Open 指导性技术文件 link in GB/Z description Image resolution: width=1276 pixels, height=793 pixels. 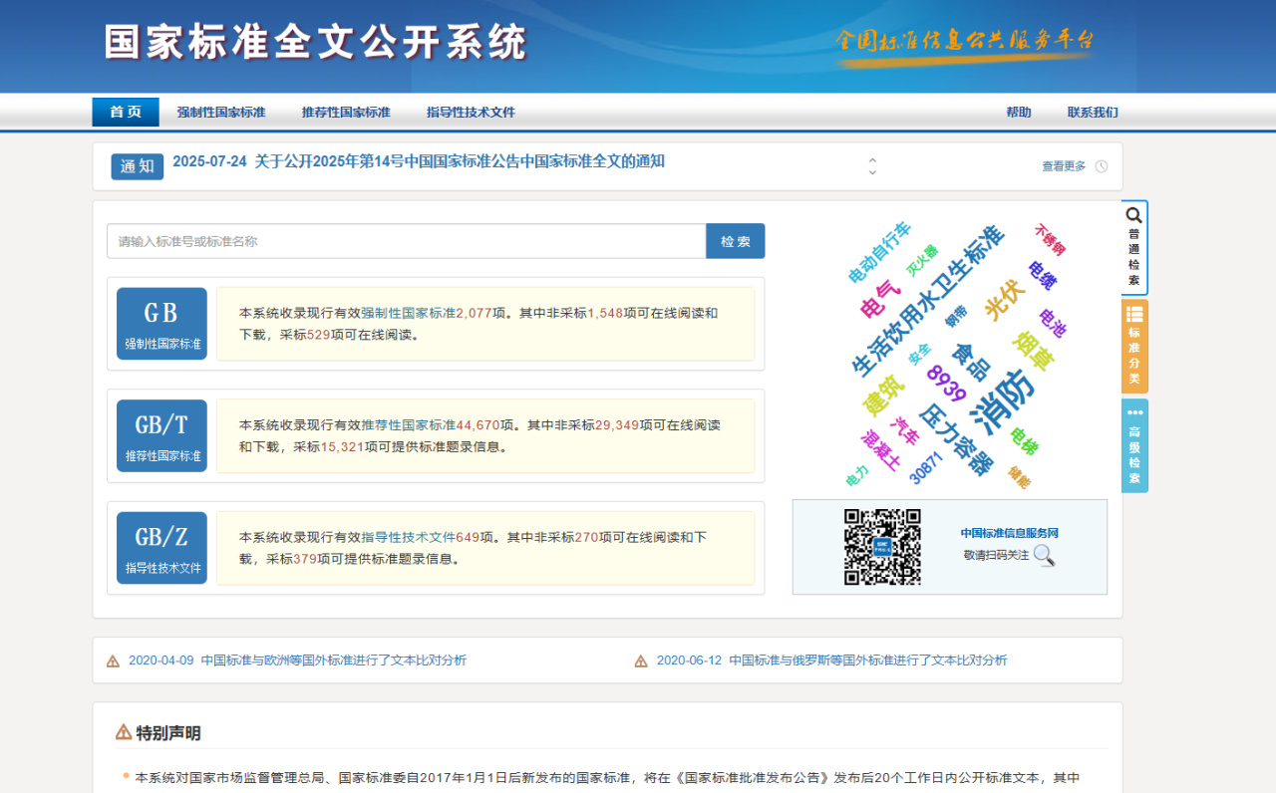[409, 537]
